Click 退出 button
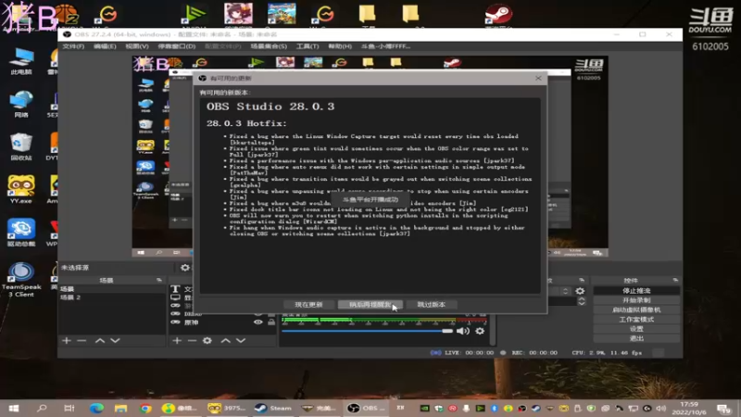 (636, 338)
